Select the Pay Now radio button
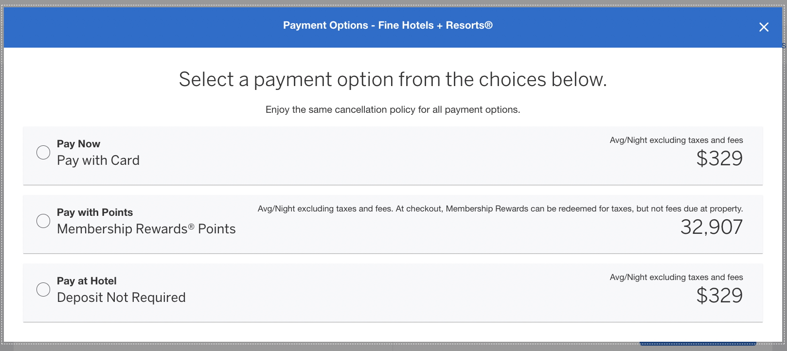This screenshot has height=351, width=787. tap(43, 152)
